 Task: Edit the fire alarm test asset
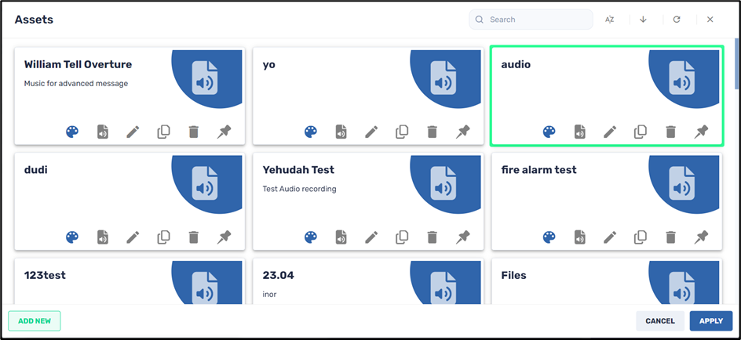[610, 237]
